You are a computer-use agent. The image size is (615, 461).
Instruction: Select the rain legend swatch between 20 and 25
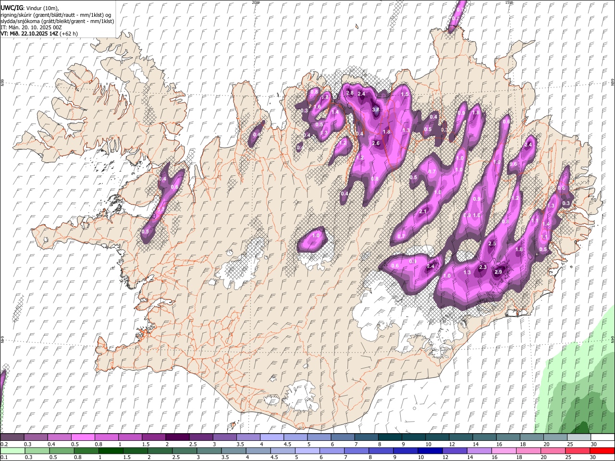tap(553, 450)
